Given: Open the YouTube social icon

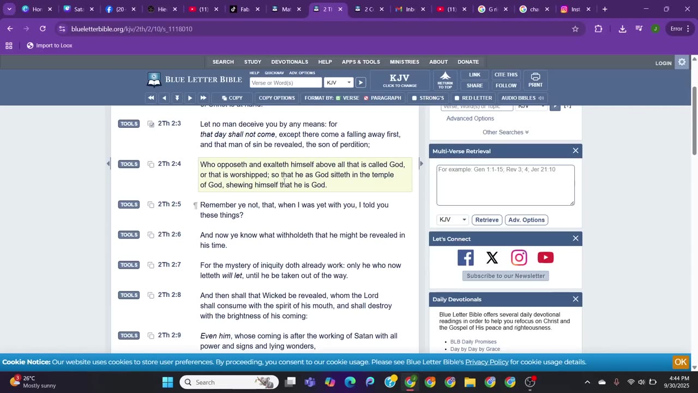Looking at the screenshot, I should 545,258.
